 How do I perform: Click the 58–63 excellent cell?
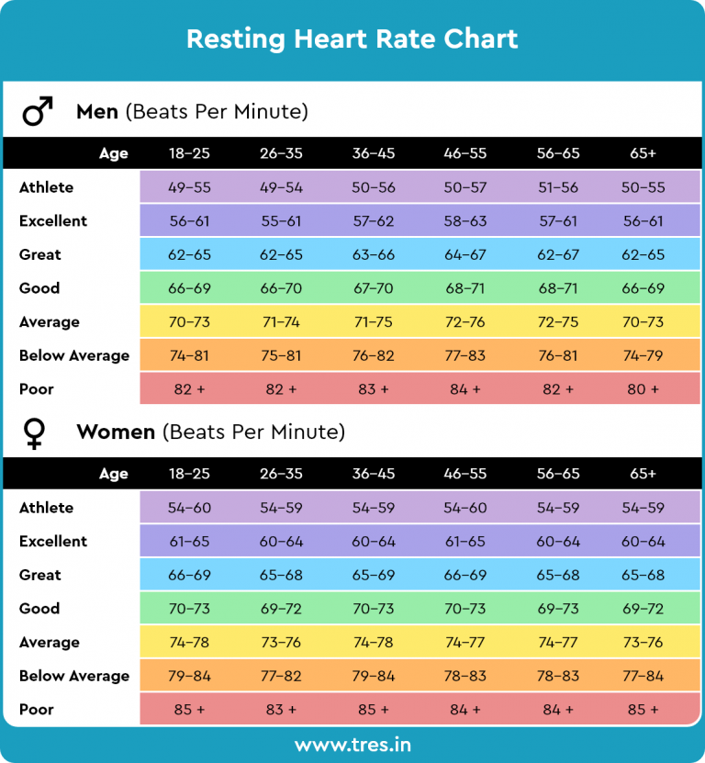[465, 221]
